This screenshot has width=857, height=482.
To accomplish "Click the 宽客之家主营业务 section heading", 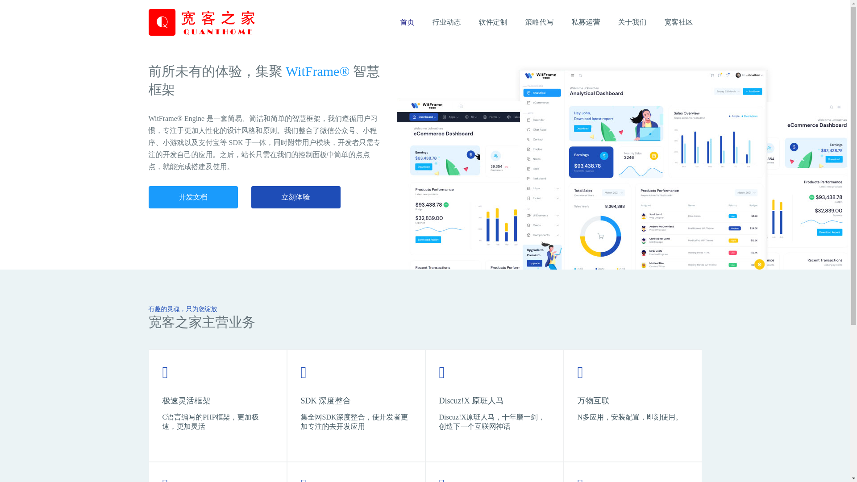I will pos(202,322).
